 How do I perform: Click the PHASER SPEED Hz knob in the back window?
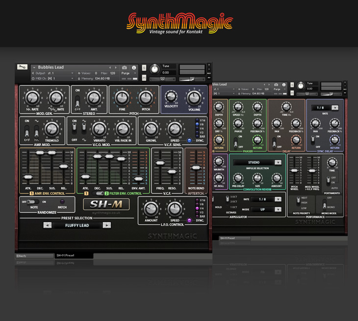tap(238, 107)
